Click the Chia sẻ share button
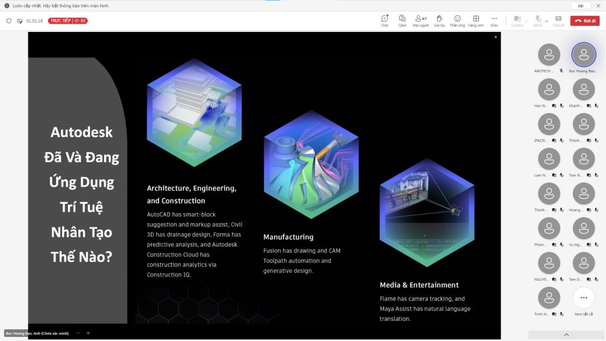Image resolution: width=606 pixels, height=341 pixels. (558, 21)
